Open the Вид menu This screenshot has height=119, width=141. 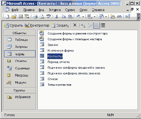pos(41,10)
